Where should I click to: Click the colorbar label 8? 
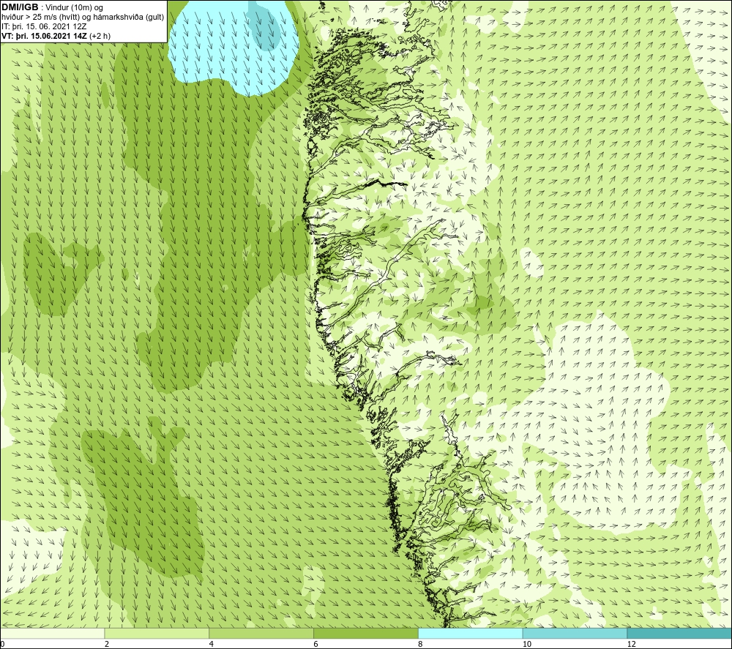tap(421, 645)
